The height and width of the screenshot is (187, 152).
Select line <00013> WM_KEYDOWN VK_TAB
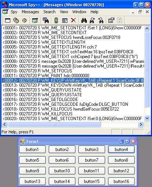(x=73, y=85)
